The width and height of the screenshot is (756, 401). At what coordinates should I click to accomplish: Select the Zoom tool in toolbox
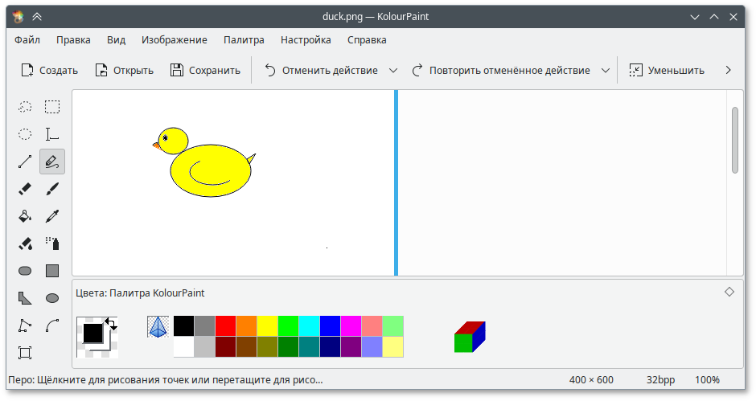tap(25, 353)
